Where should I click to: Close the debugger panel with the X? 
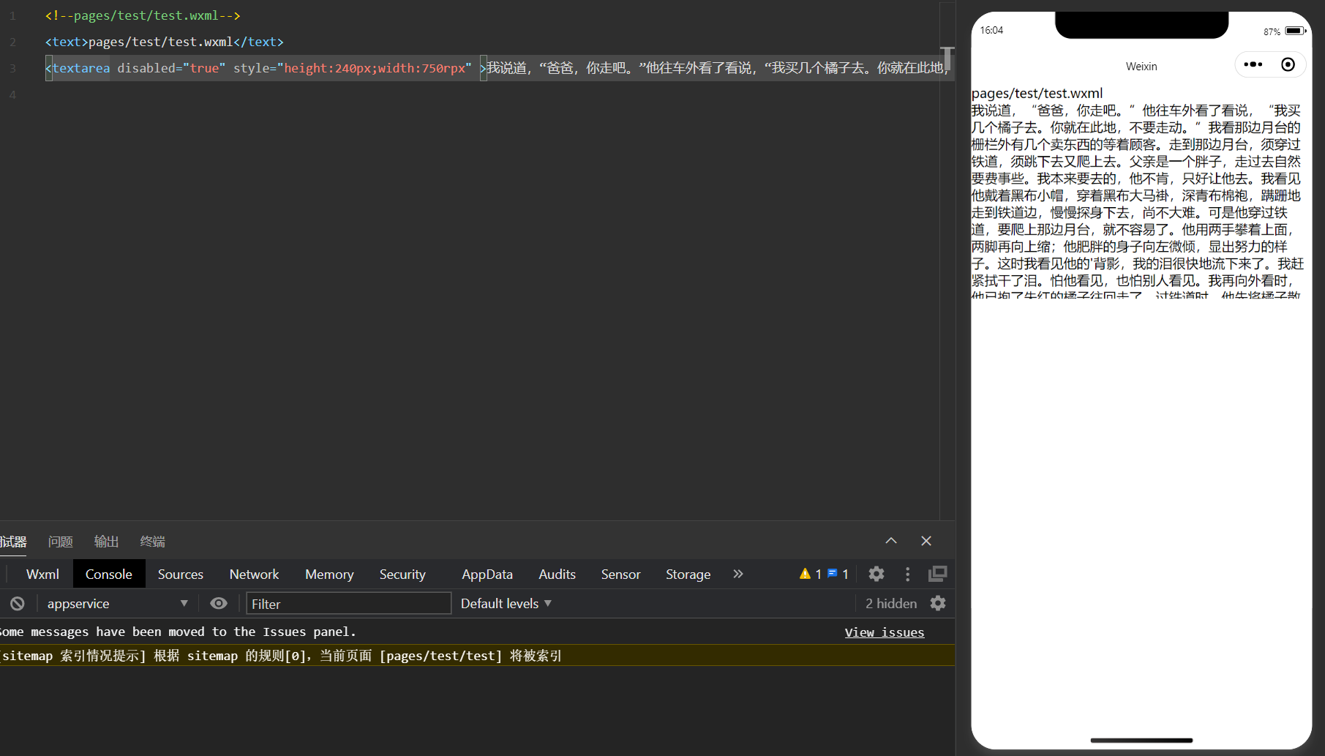click(x=926, y=541)
